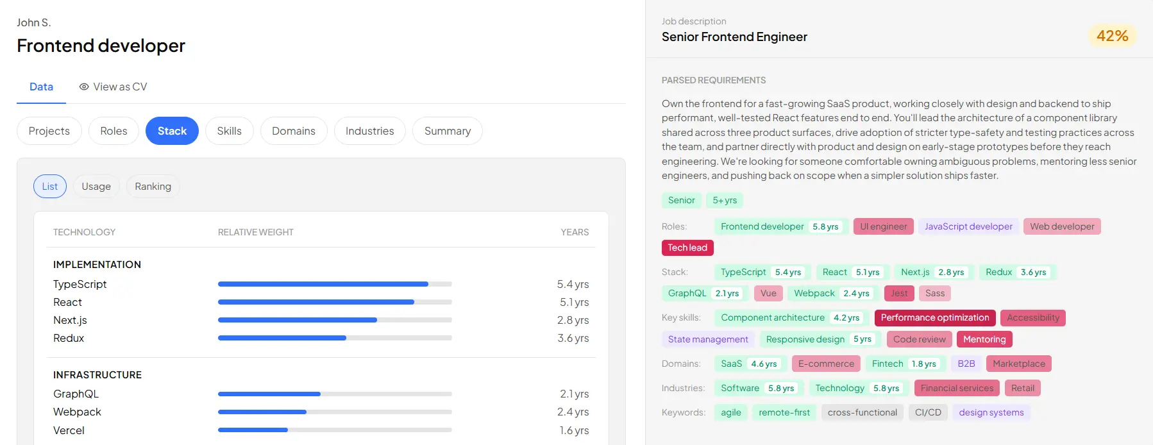Click the Financial services industry tag
Viewport: 1153px width, 445px height.
[957, 388]
